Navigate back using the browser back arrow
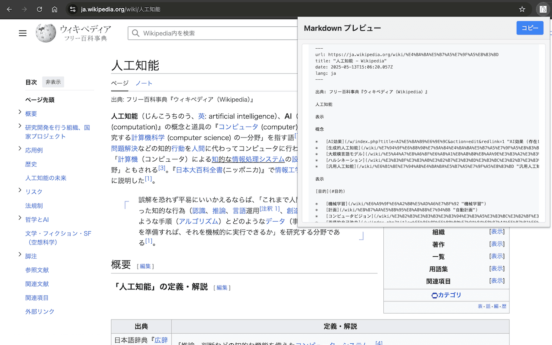This screenshot has height=345, width=552. [9, 9]
